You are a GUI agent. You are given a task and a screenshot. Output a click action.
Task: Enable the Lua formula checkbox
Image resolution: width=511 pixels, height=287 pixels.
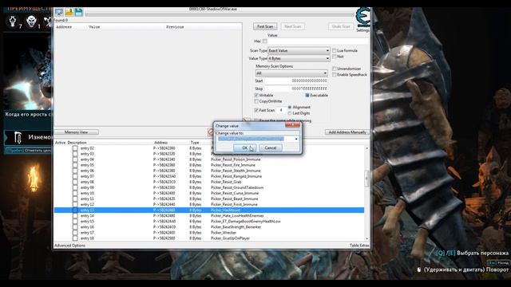click(335, 50)
